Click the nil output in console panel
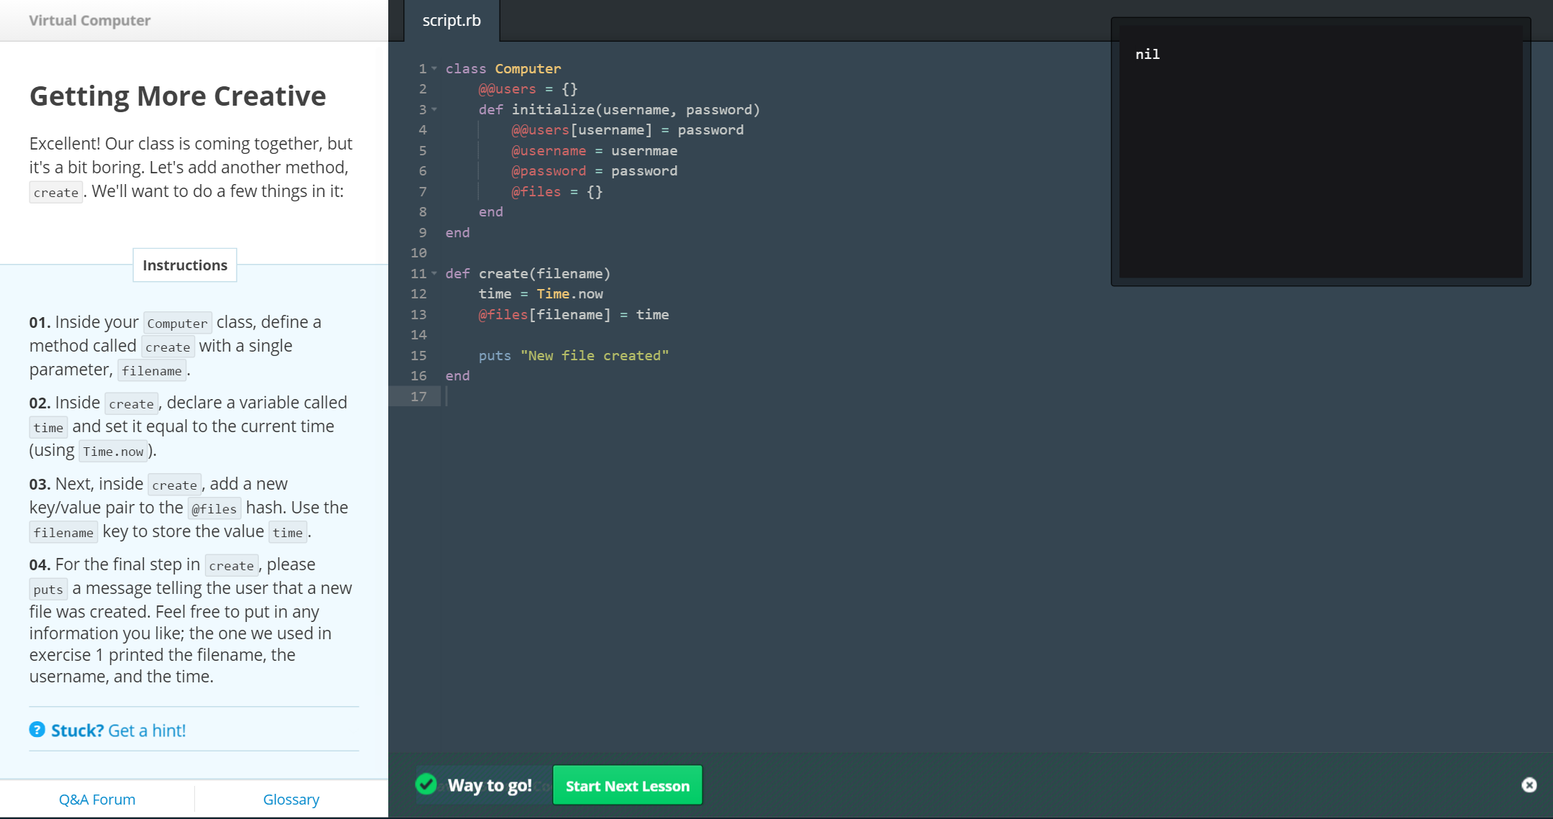Image resolution: width=1553 pixels, height=819 pixels. pos(1147,54)
